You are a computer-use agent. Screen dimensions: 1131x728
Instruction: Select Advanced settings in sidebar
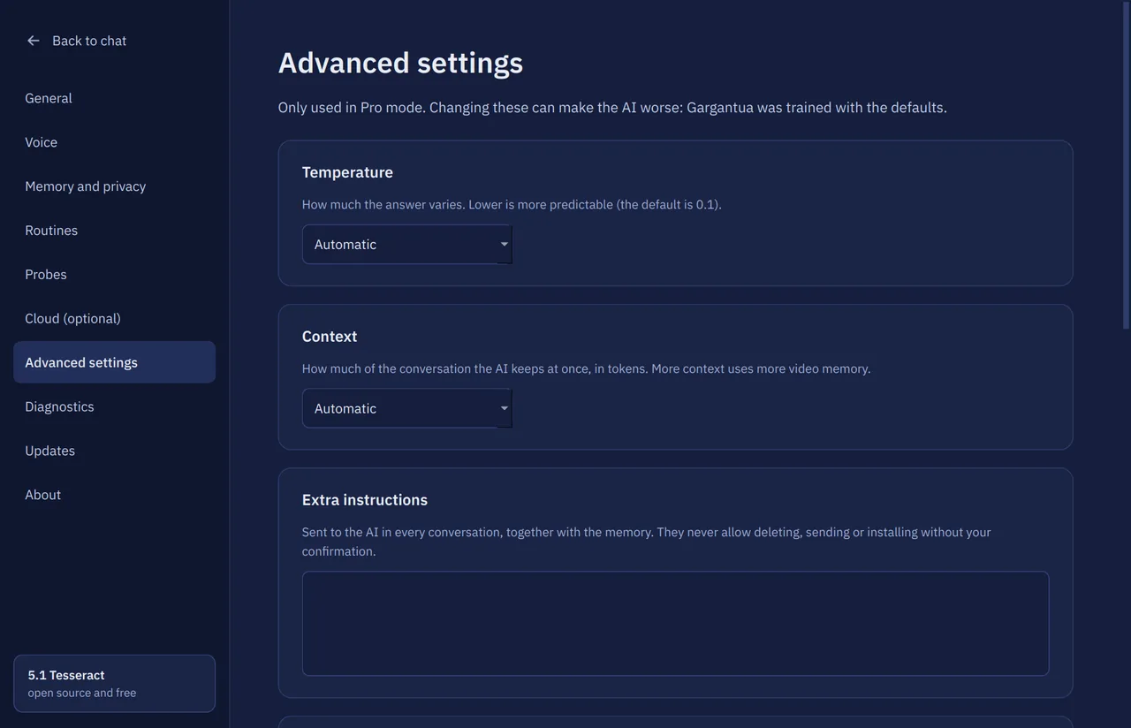(x=114, y=362)
